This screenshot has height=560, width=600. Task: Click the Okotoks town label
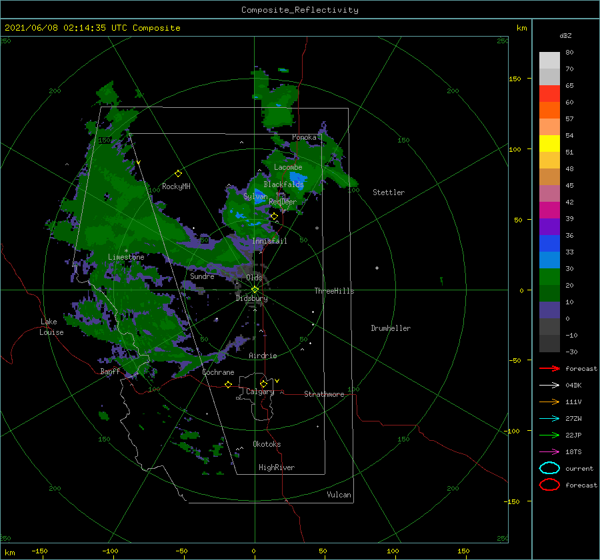(x=267, y=444)
